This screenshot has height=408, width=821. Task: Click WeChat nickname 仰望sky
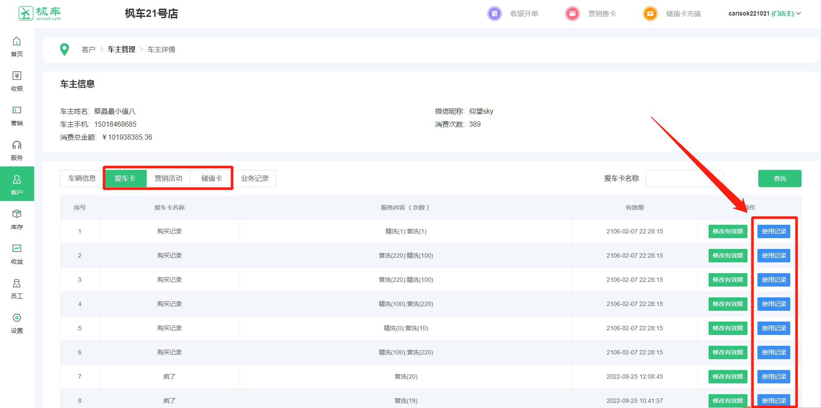pos(481,111)
